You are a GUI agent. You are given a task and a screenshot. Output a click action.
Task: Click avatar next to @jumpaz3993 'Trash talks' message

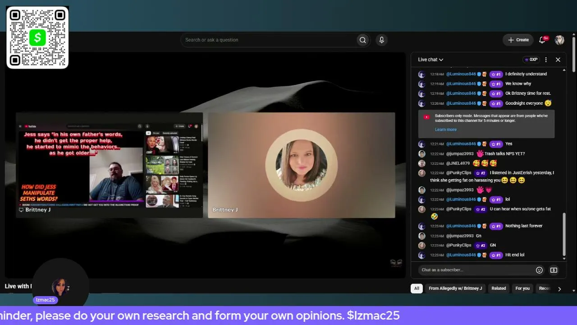(421, 154)
